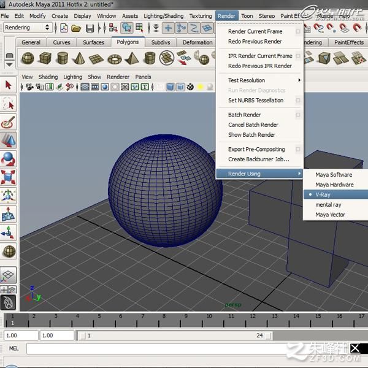Select the Soft Modification tool
Image resolution: width=368 pixels, height=368 pixels.
[x=9, y=214]
